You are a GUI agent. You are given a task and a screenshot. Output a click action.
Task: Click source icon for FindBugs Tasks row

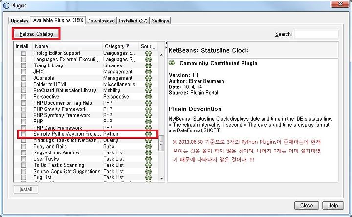tap(149, 140)
